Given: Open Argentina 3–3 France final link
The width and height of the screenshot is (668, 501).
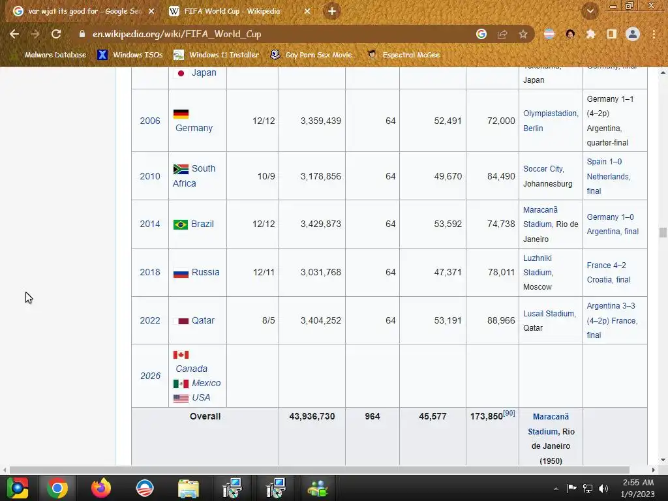Looking at the screenshot, I should pos(612,320).
